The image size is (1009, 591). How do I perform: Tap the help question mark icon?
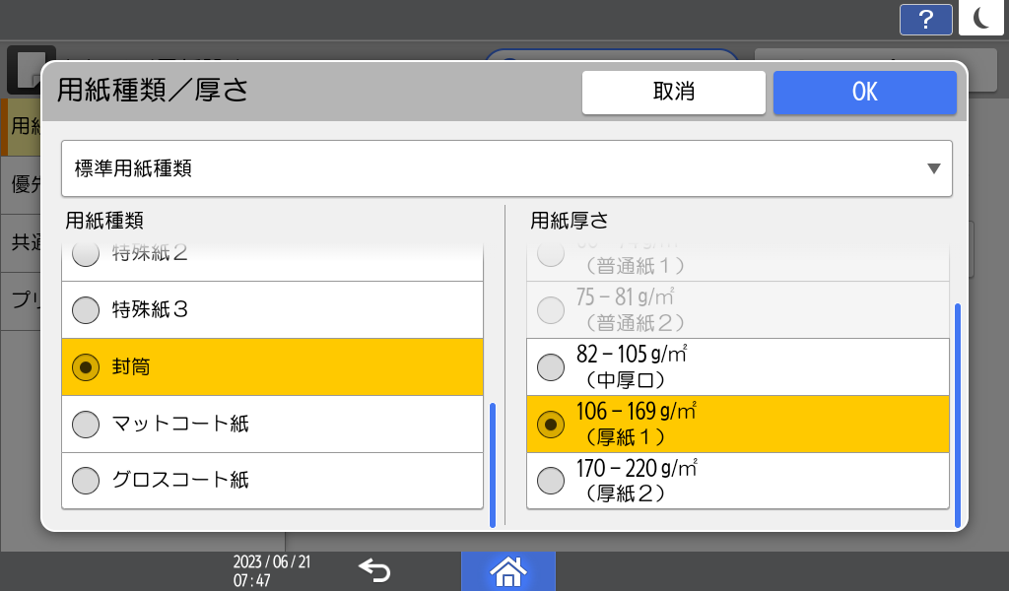[925, 19]
